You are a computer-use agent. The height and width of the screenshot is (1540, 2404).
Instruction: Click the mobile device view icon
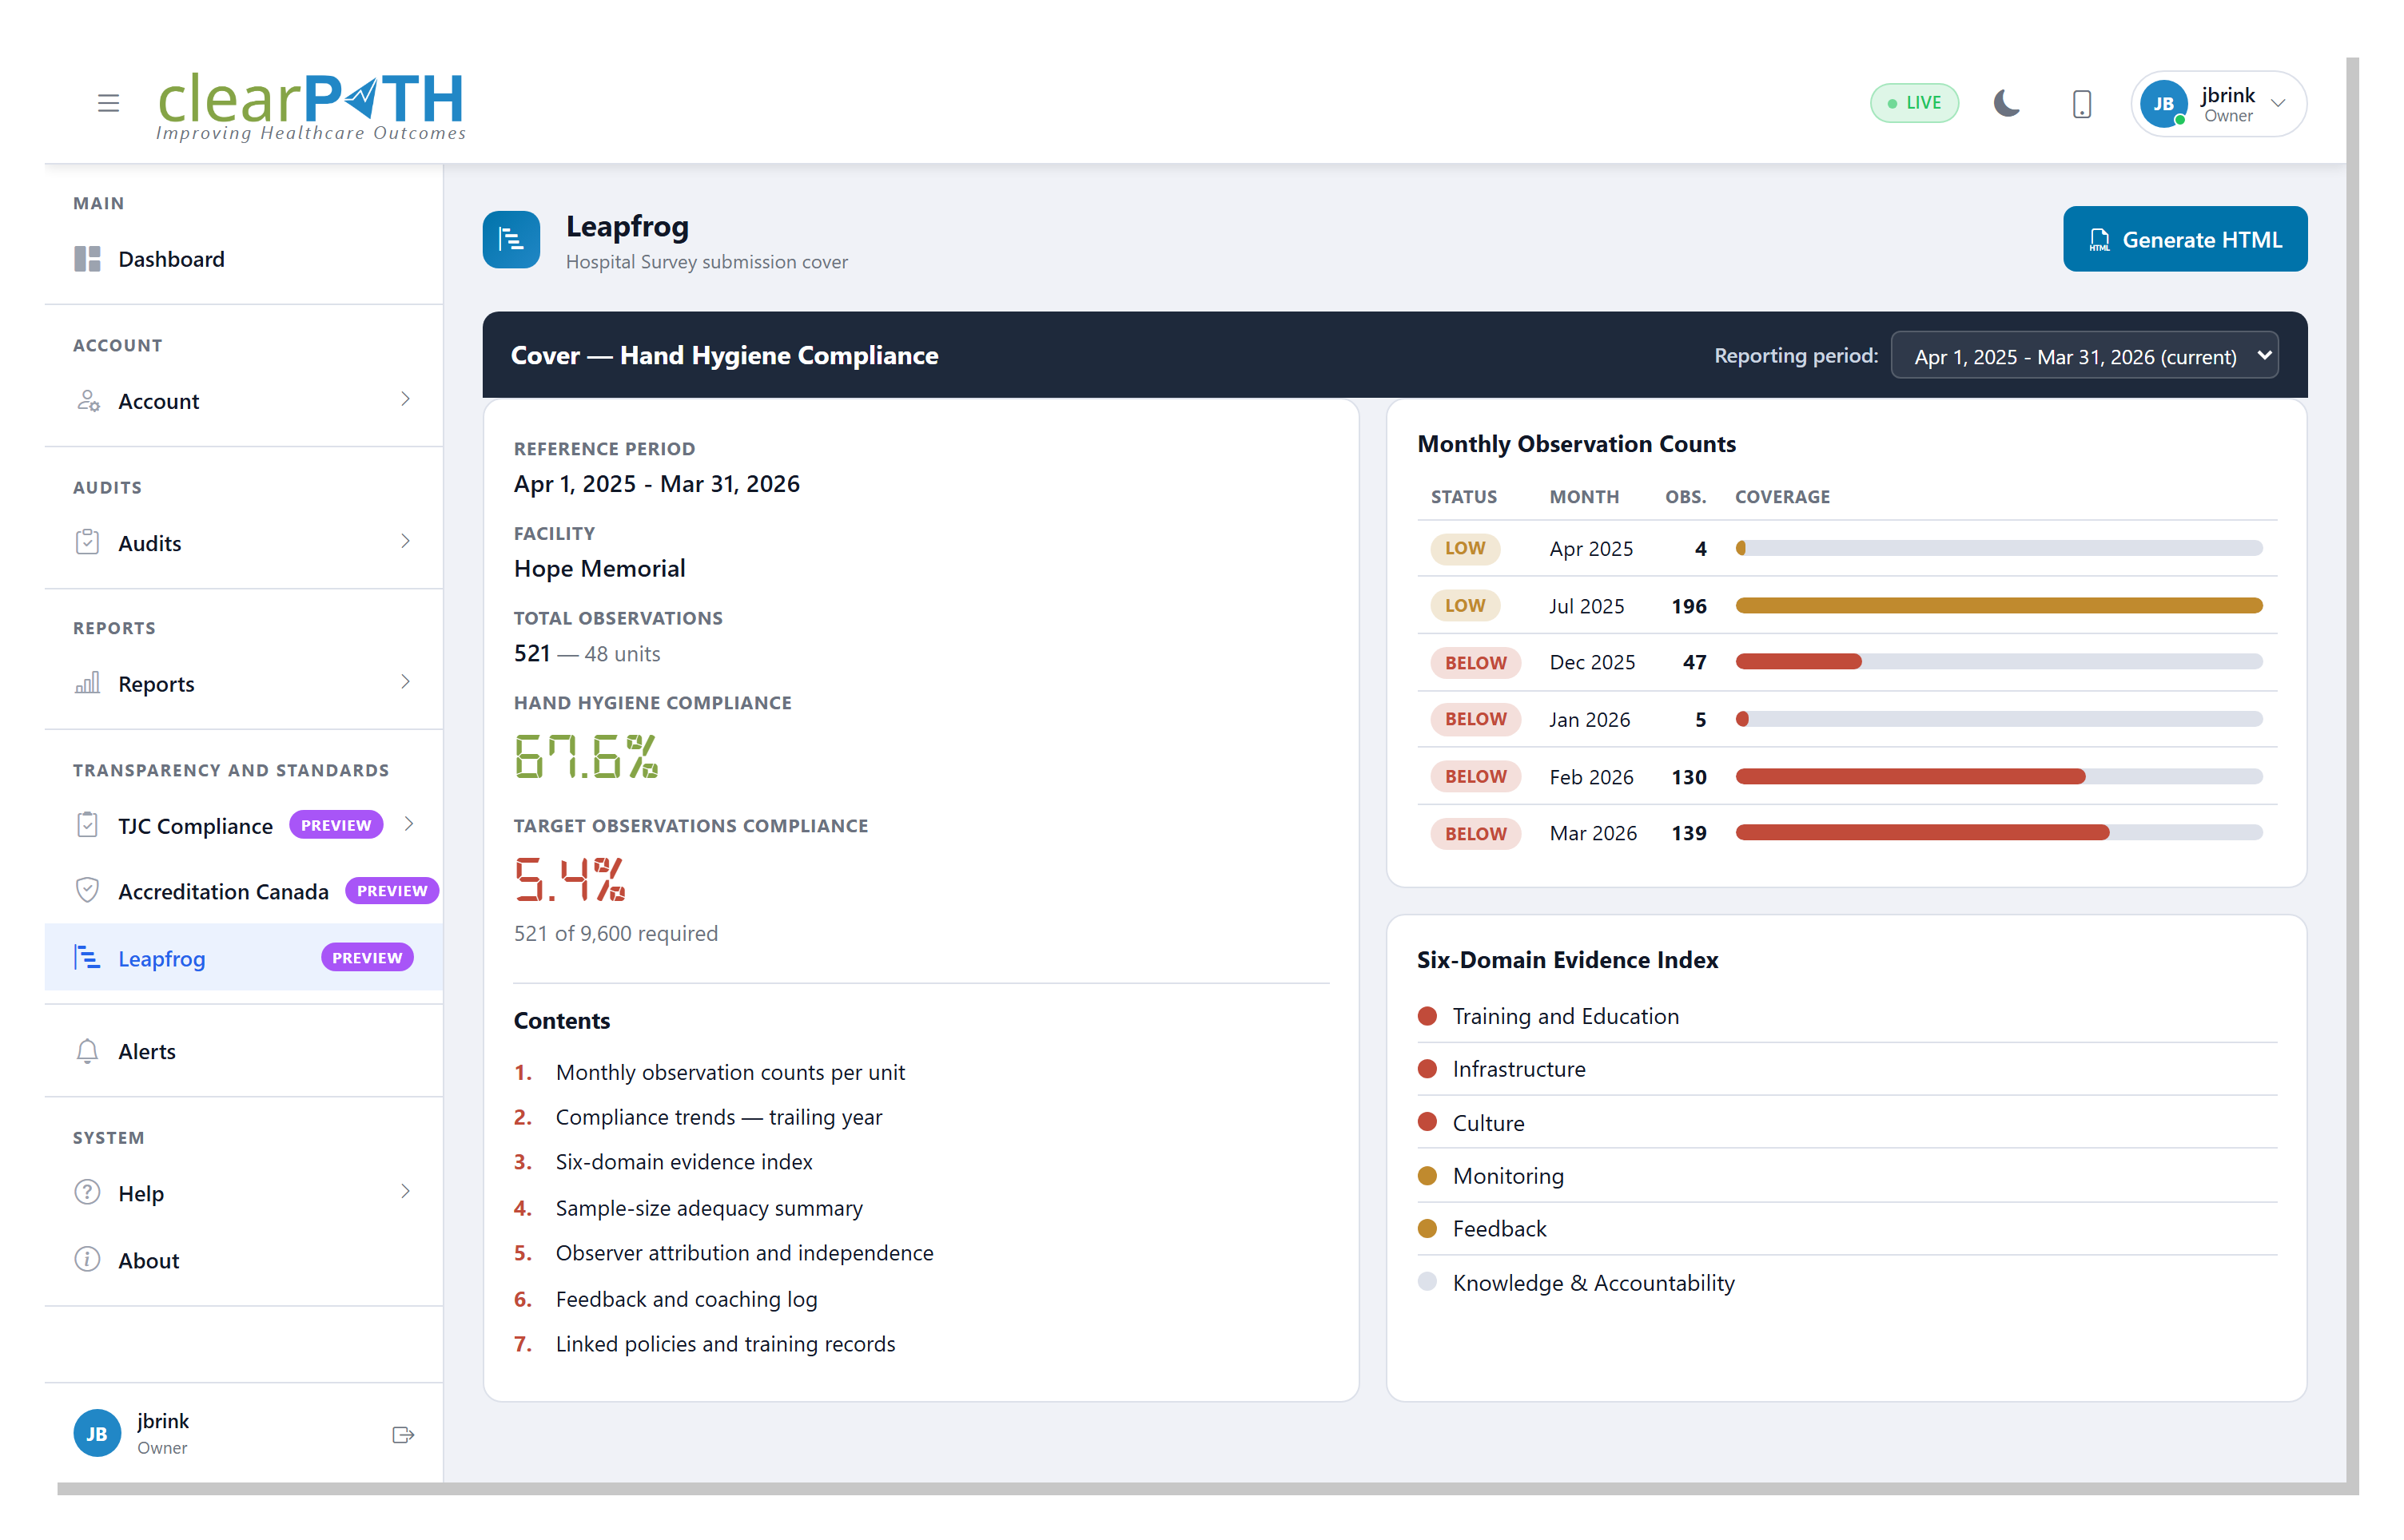(x=2081, y=104)
